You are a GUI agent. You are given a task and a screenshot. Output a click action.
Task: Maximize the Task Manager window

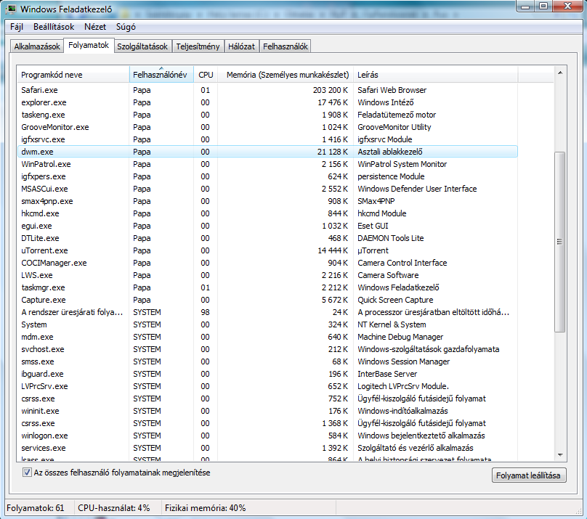[543, 6]
